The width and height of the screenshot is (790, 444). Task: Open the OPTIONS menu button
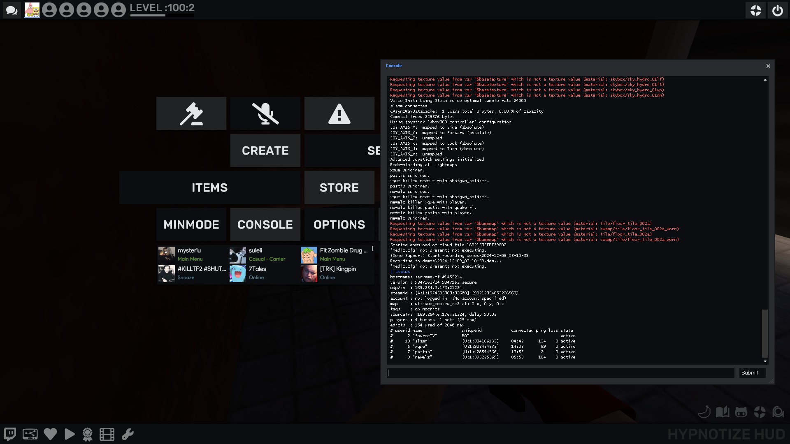pos(339,224)
